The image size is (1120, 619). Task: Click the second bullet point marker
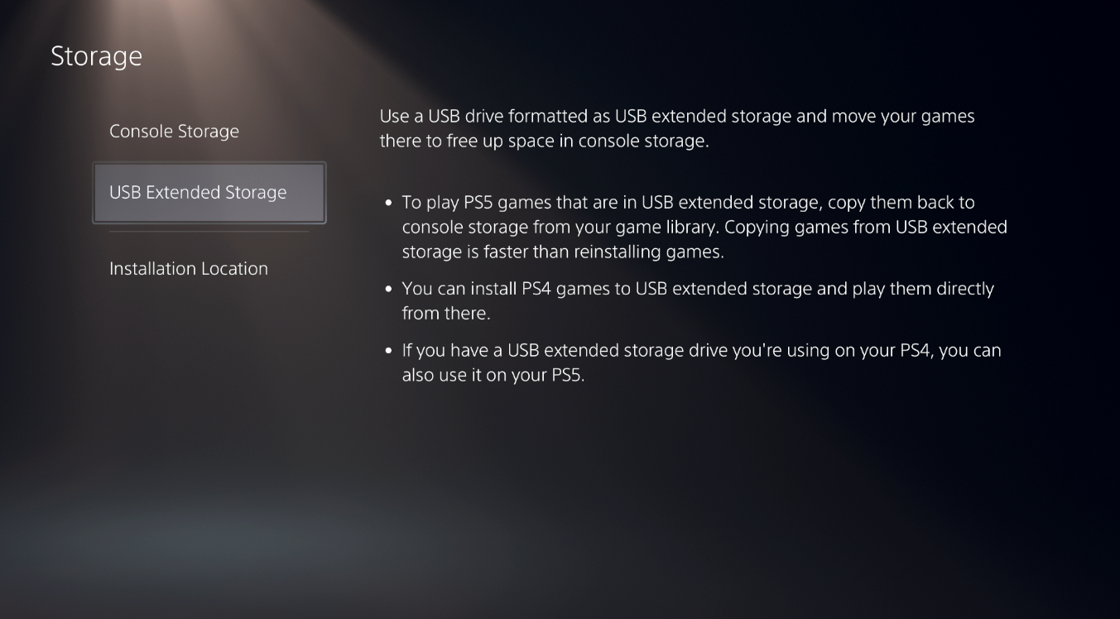389,289
